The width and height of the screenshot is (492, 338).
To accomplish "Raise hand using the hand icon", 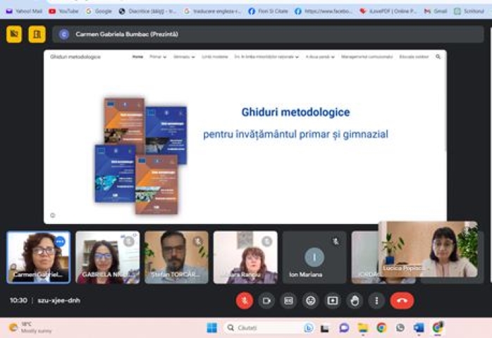I will click(355, 301).
